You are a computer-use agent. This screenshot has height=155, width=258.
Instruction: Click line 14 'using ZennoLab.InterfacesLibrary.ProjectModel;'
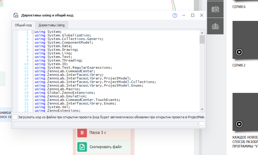click(x=83, y=78)
